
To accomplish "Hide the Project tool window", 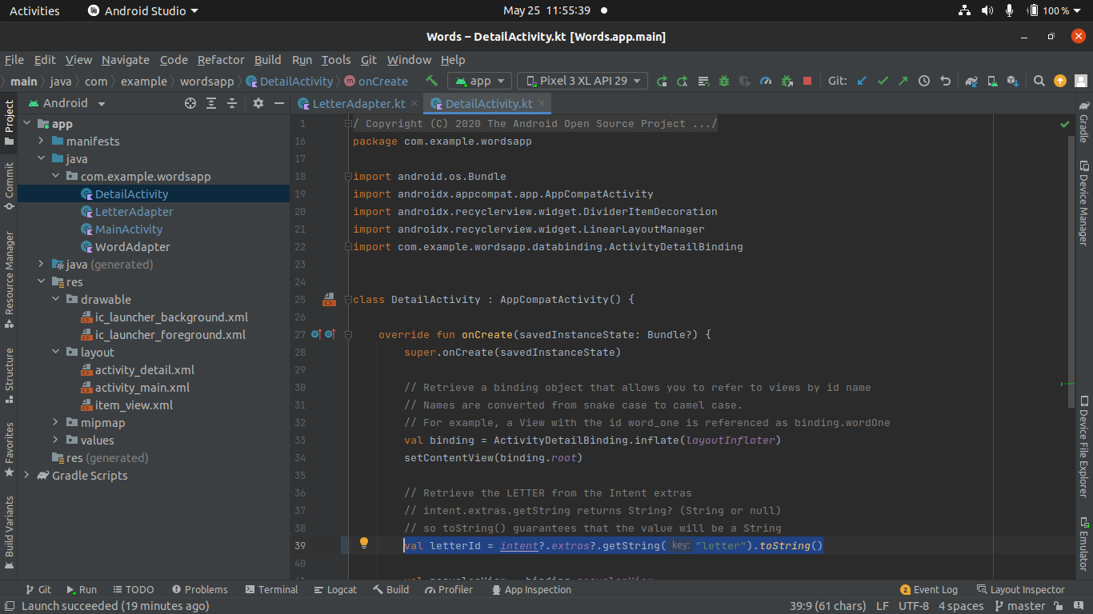I will [278, 103].
